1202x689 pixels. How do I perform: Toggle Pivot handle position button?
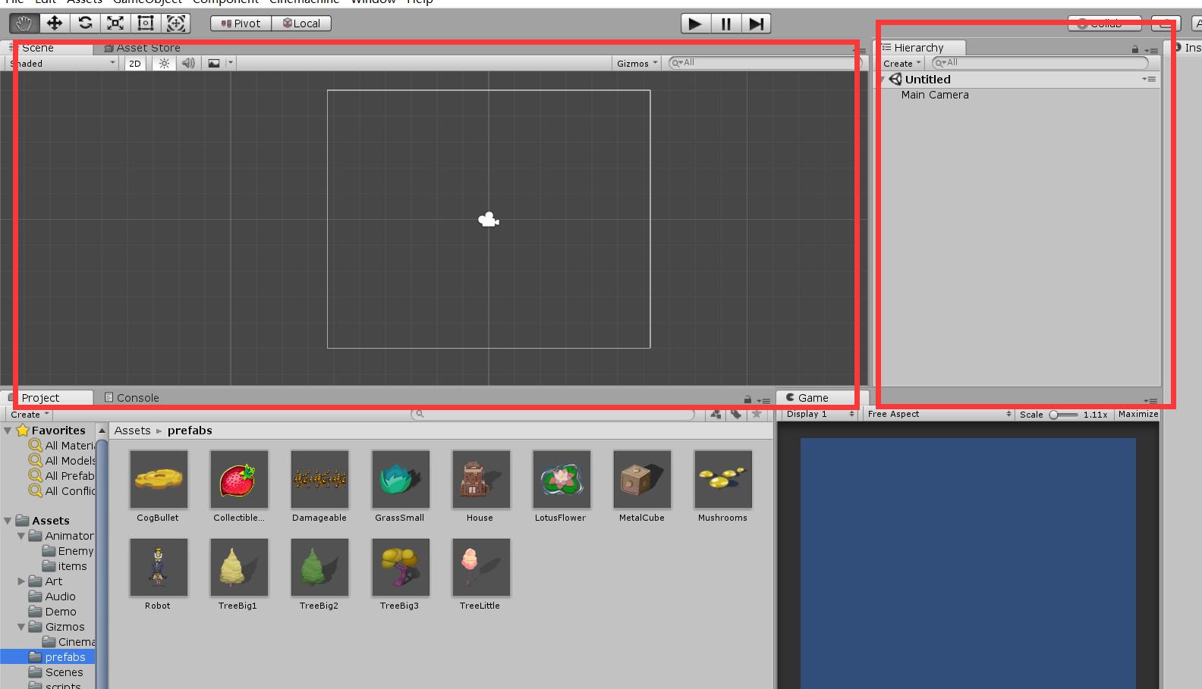point(241,23)
